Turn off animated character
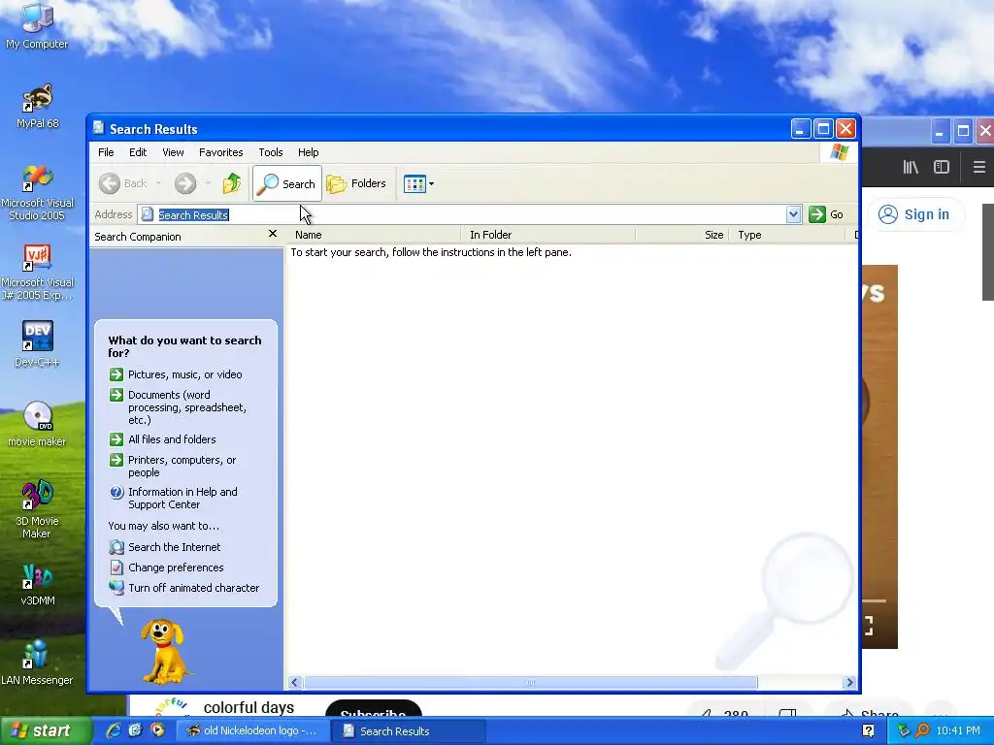Screen dimensions: 994x745 (184, 587)
